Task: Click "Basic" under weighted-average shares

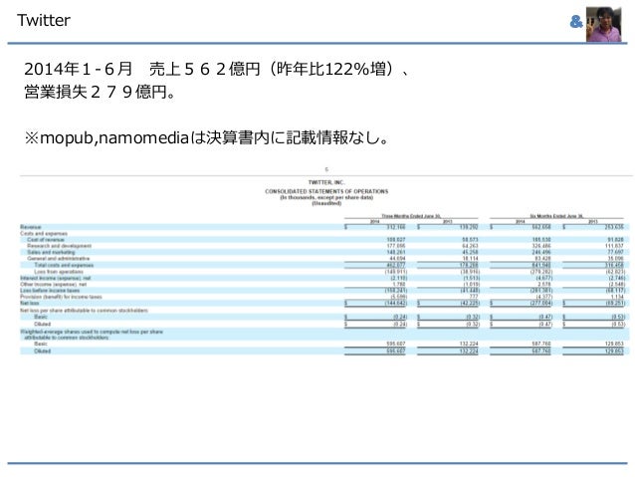Action: click(41, 344)
